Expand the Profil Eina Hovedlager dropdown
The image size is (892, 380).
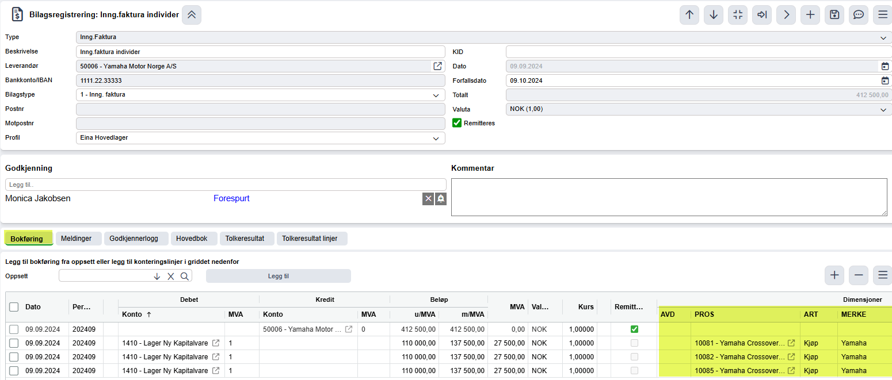point(436,139)
